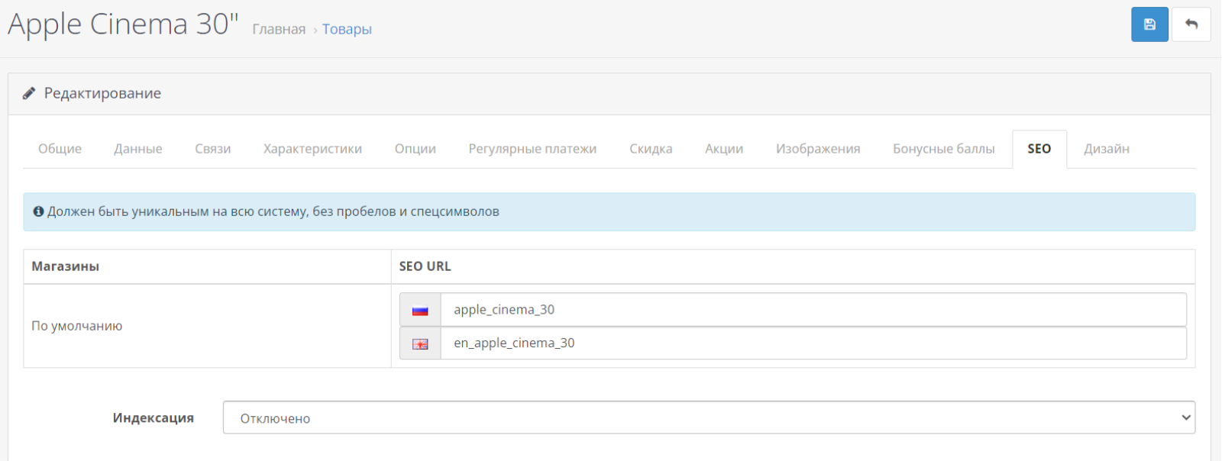
Task: Click the По умолчанию store cell
Action: 207,326
